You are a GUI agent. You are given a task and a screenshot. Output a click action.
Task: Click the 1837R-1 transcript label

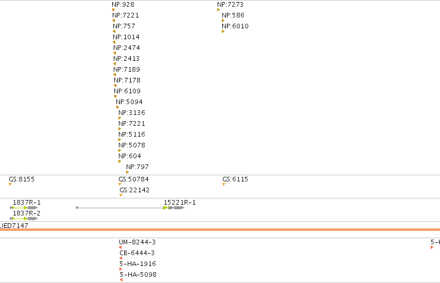click(x=27, y=203)
